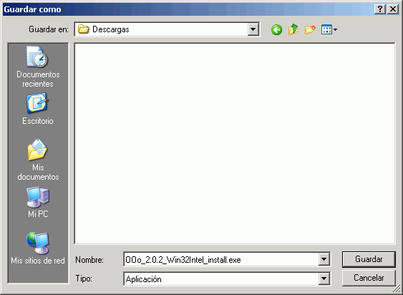Open Mis documentos in places bar
403x295 pixels.
[38, 160]
